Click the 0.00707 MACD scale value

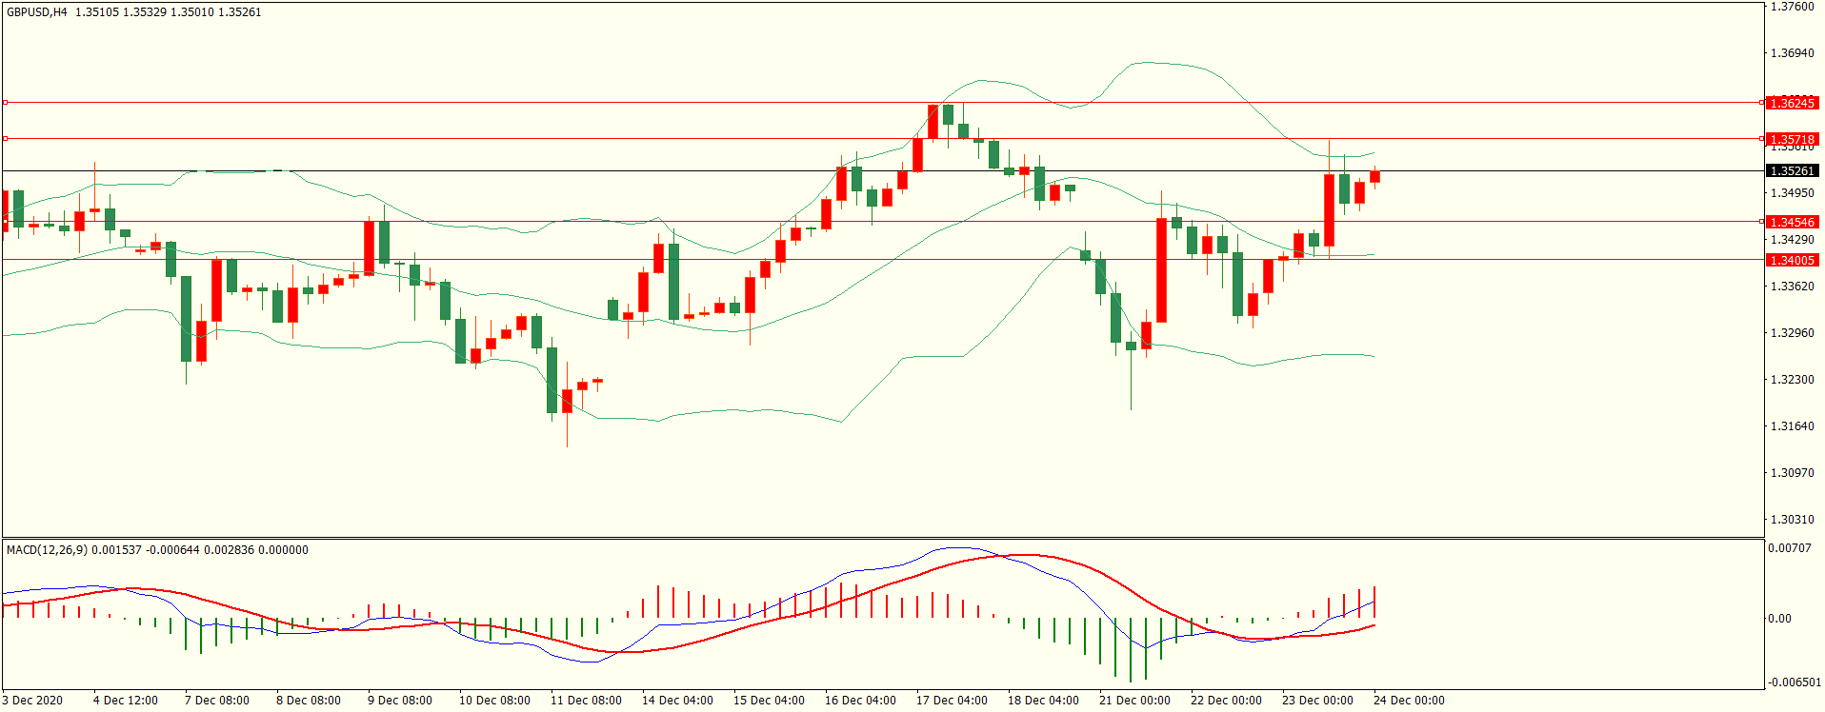pos(1789,548)
